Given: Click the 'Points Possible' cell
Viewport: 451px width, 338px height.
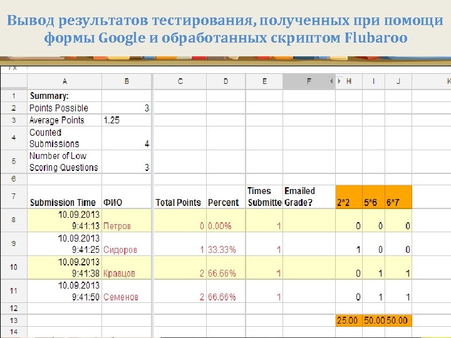Looking at the screenshot, I should (x=65, y=108).
